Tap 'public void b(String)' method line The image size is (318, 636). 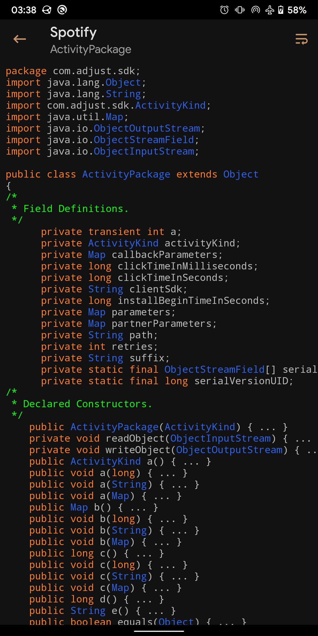(114, 530)
